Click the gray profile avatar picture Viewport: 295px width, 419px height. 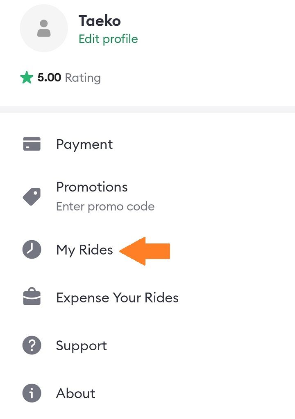[x=44, y=28]
